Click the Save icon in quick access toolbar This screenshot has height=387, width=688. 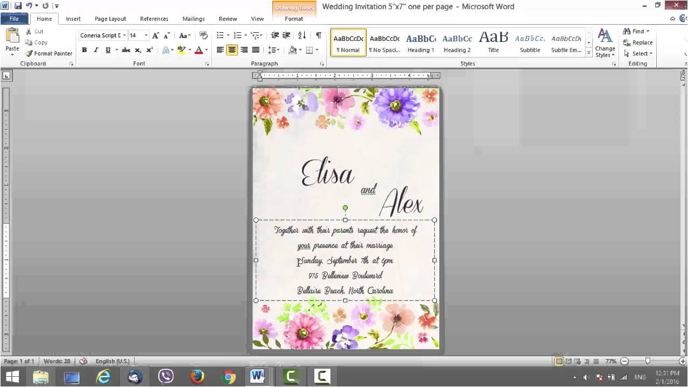click(x=18, y=6)
